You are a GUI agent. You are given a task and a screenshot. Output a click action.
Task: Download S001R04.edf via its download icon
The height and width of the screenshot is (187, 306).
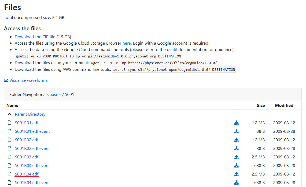tap(236, 174)
